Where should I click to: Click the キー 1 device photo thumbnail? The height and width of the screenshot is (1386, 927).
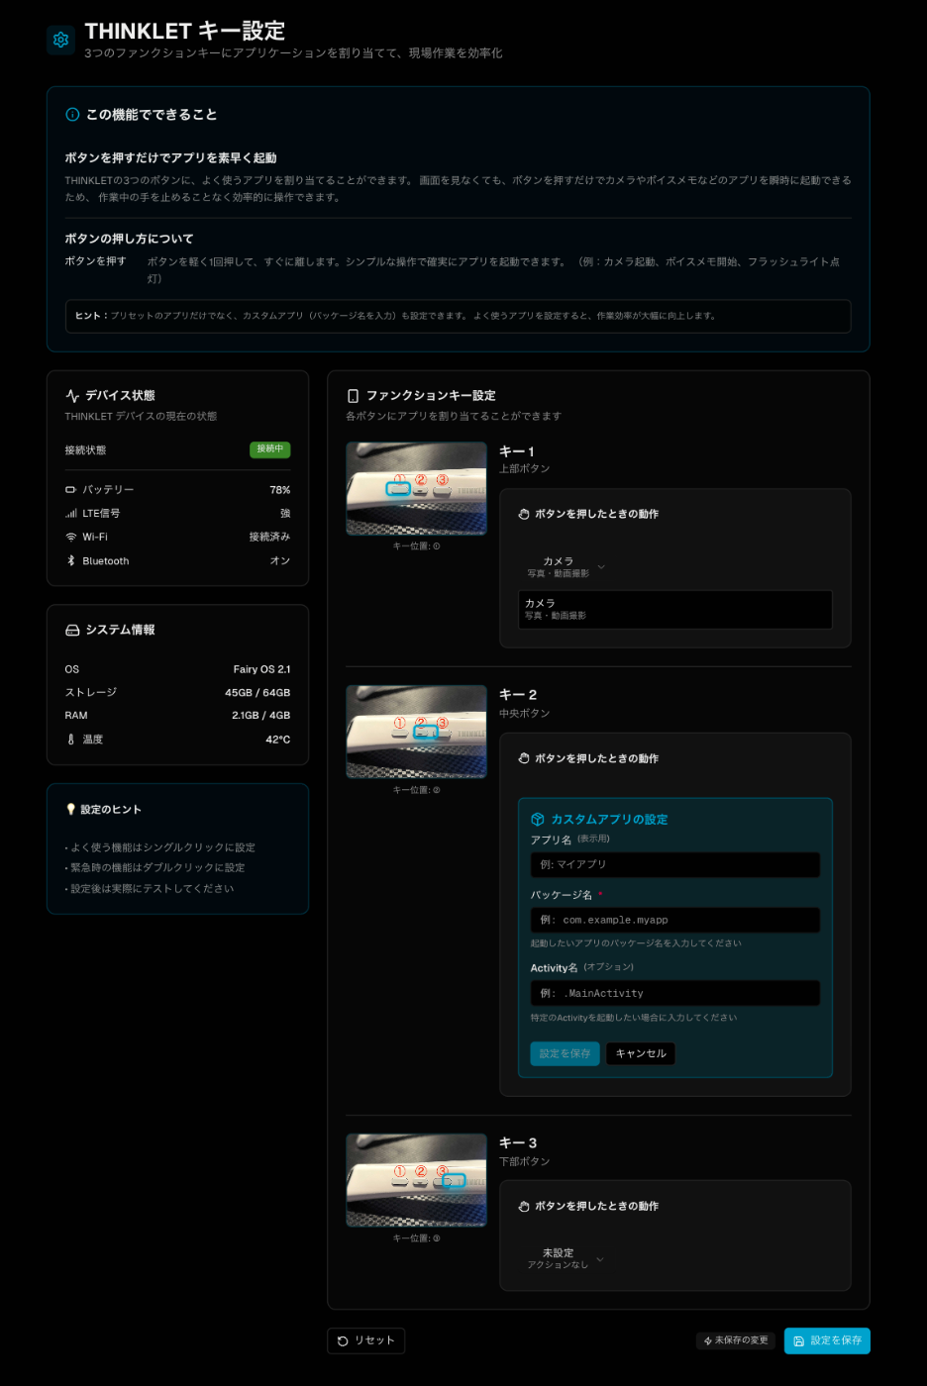416,489
